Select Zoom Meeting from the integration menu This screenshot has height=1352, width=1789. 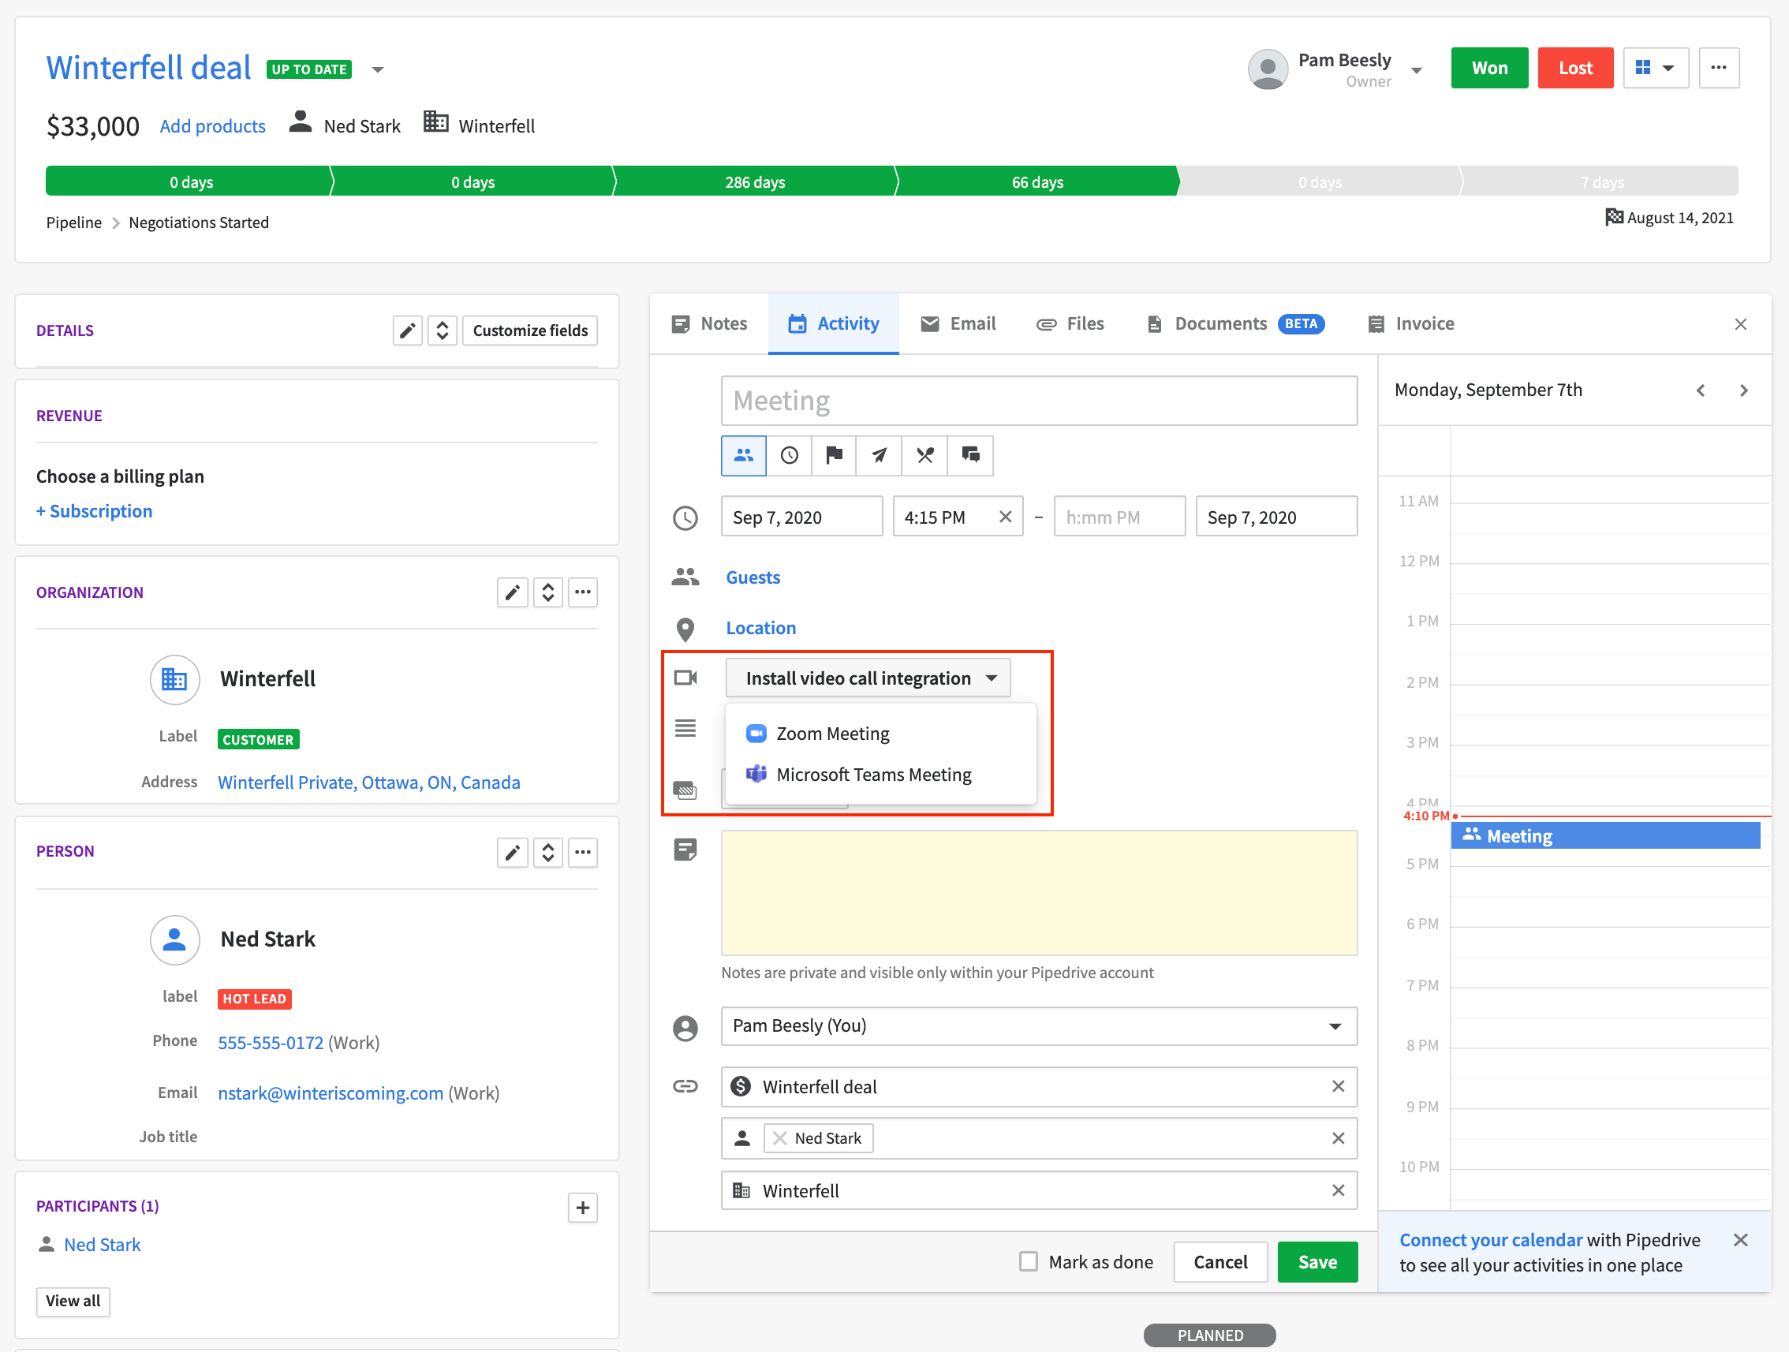[x=832, y=733]
